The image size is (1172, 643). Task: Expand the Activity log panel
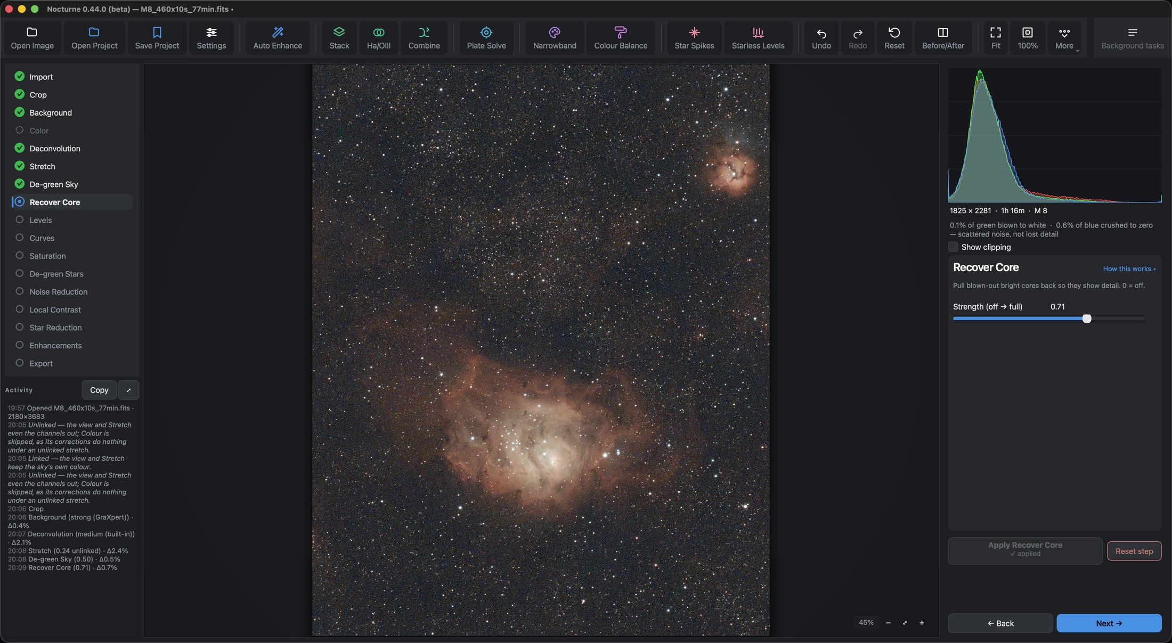128,390
